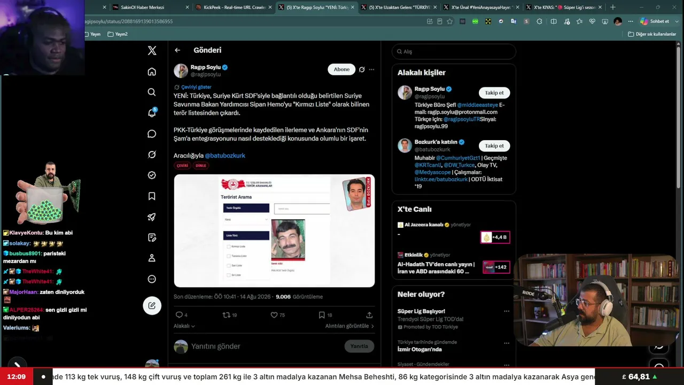This screenshot has height=385, width=684.
Task: Click the Grok icon beside Abone
Action: click(x=362, y=70)
